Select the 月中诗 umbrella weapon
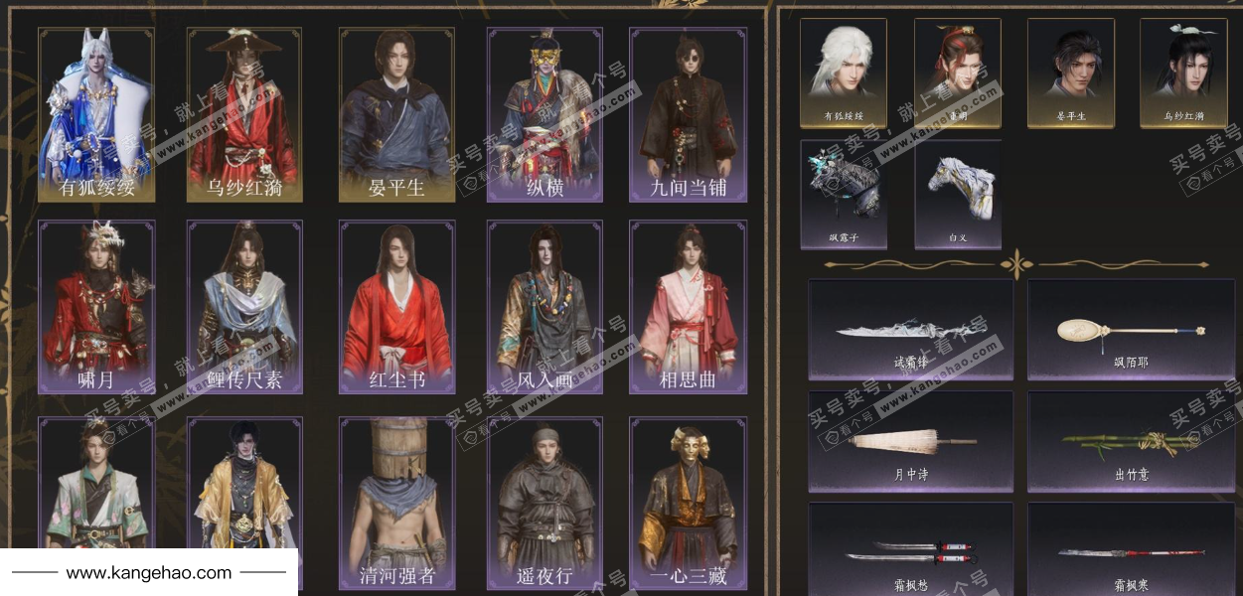 tap(910, 441)
